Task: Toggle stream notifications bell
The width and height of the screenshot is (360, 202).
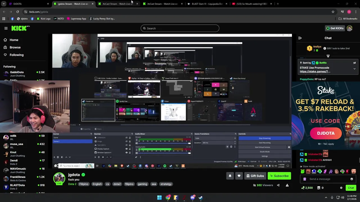Action: tap(230, 176)
